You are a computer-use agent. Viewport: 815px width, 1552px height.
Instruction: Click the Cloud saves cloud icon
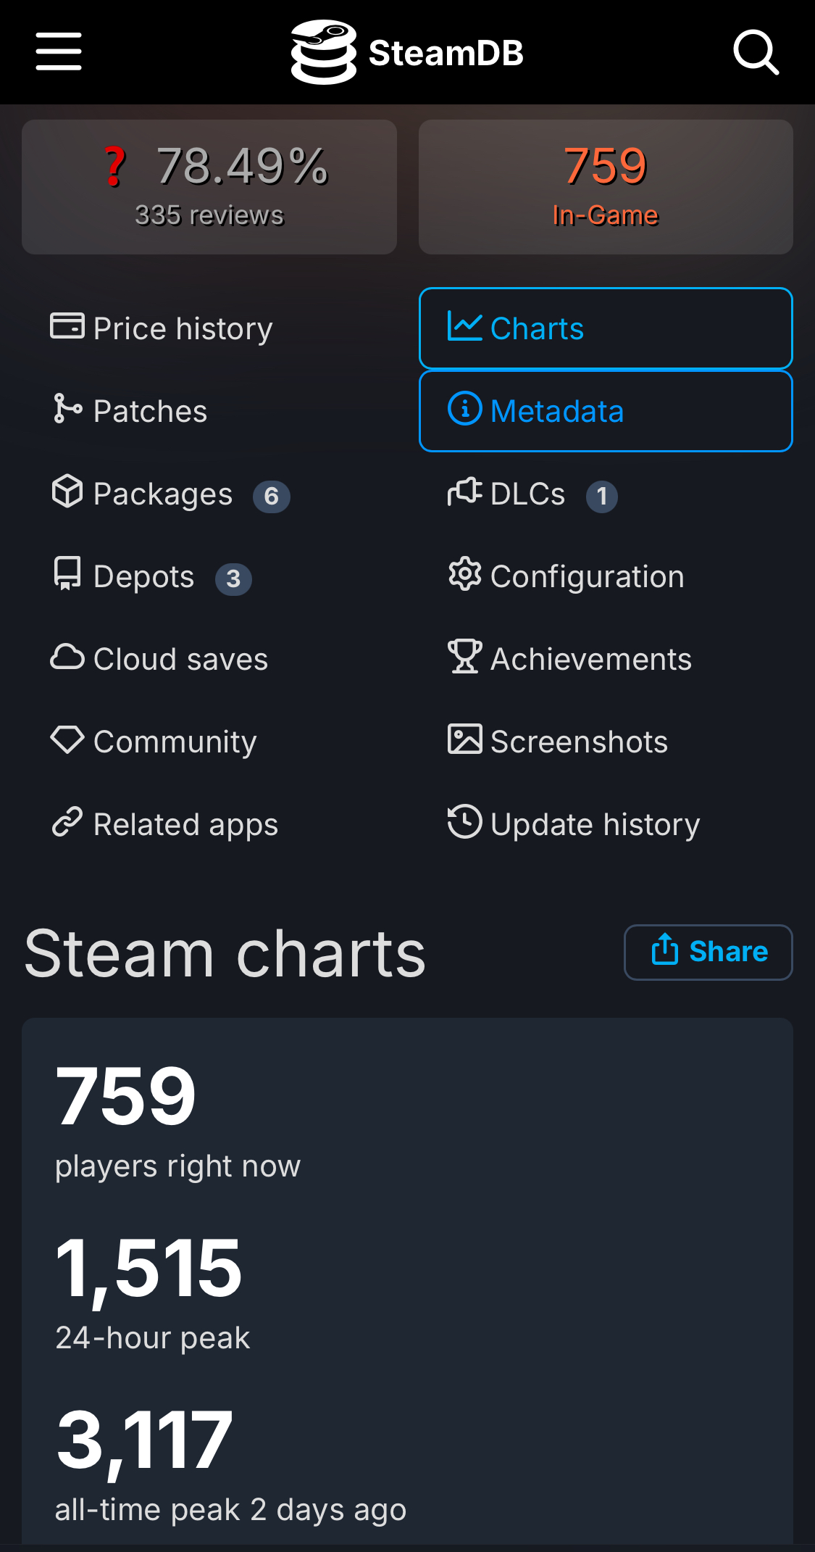tap(67, 657)
